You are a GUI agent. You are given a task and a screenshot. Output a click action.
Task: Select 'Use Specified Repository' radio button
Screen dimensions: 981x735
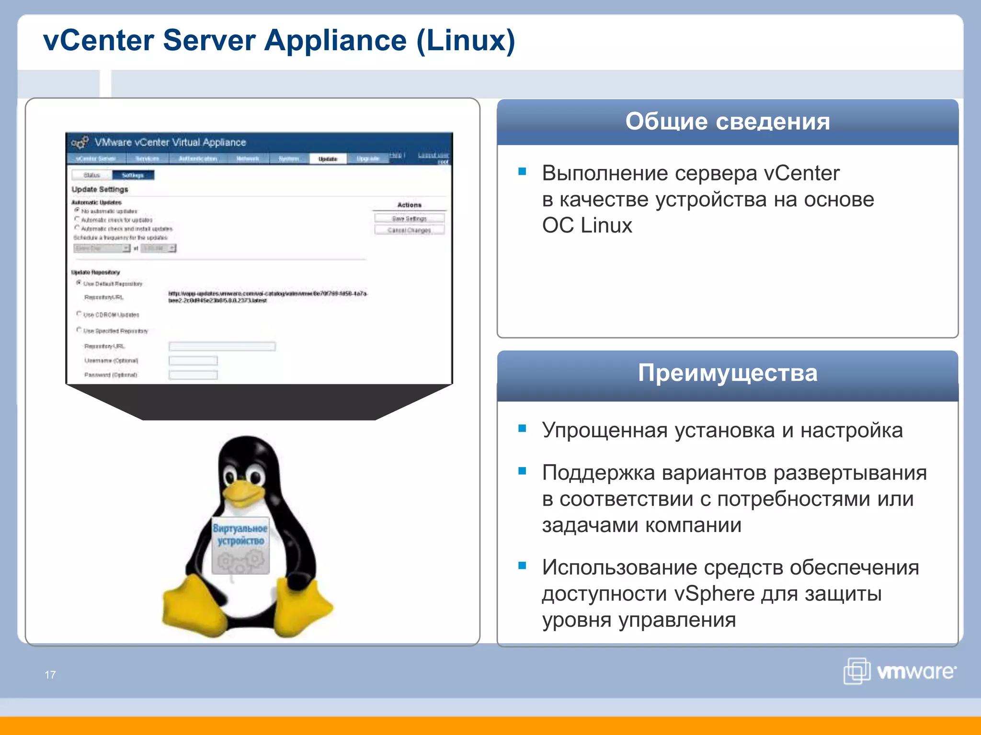(79, 330)
